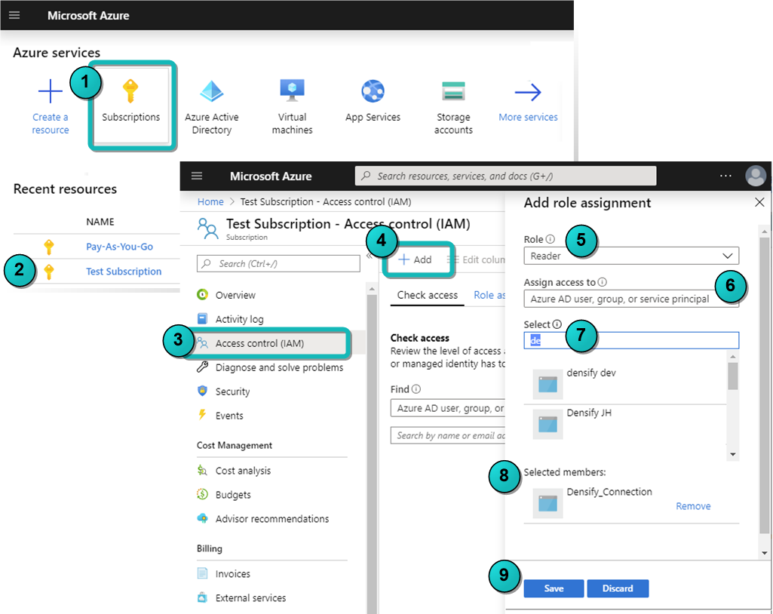Open the Test Subscription link
Viewport: 773px width, 614px height.
point(124,272)
